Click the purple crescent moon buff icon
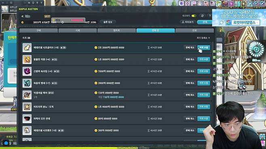The width and height of the screenshot is (266, 149). pos(181,3)
